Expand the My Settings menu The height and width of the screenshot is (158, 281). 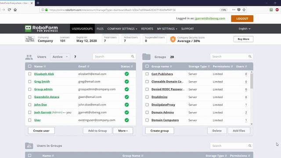tap(167, 29)
